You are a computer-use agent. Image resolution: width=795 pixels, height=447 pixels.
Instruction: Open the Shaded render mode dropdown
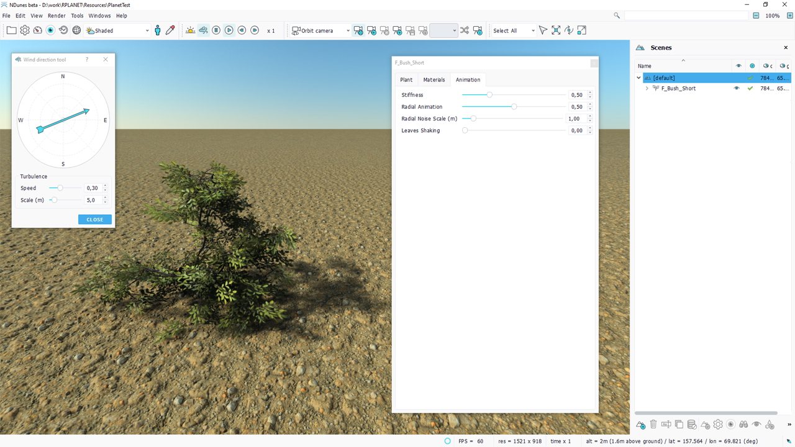click(x=118, y=30)
